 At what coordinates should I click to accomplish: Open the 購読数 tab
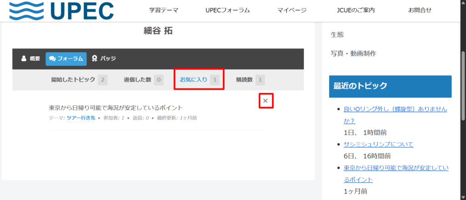click(x=244, y=80)
